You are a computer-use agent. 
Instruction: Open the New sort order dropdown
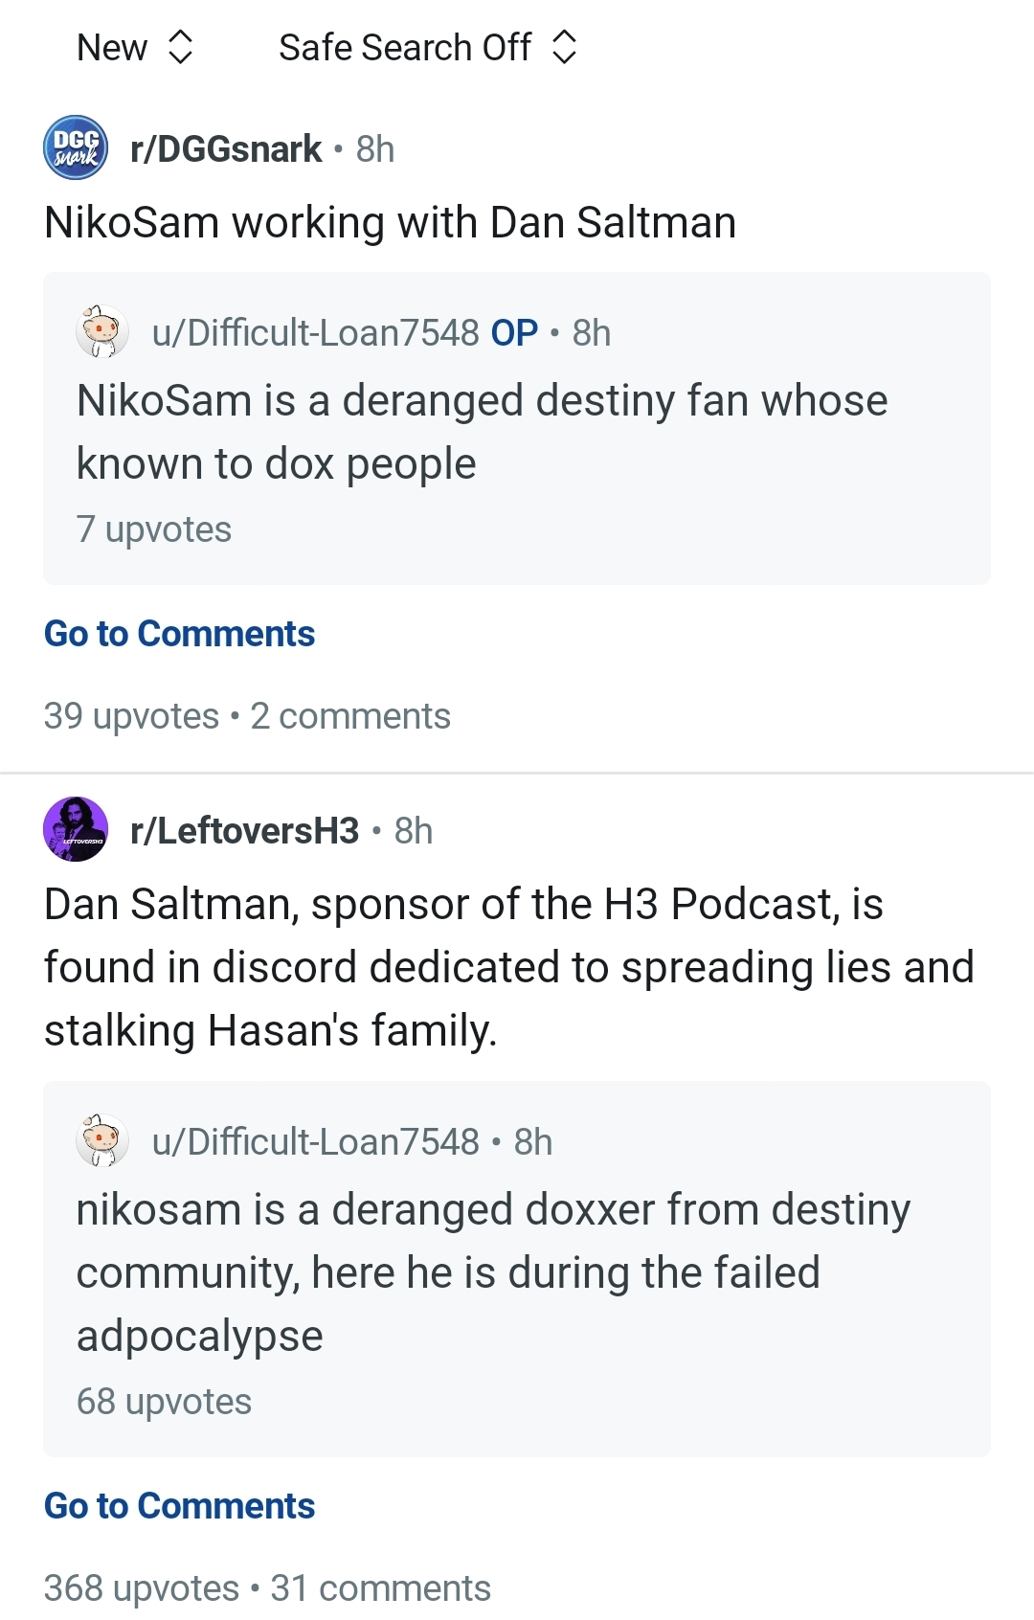136,47
